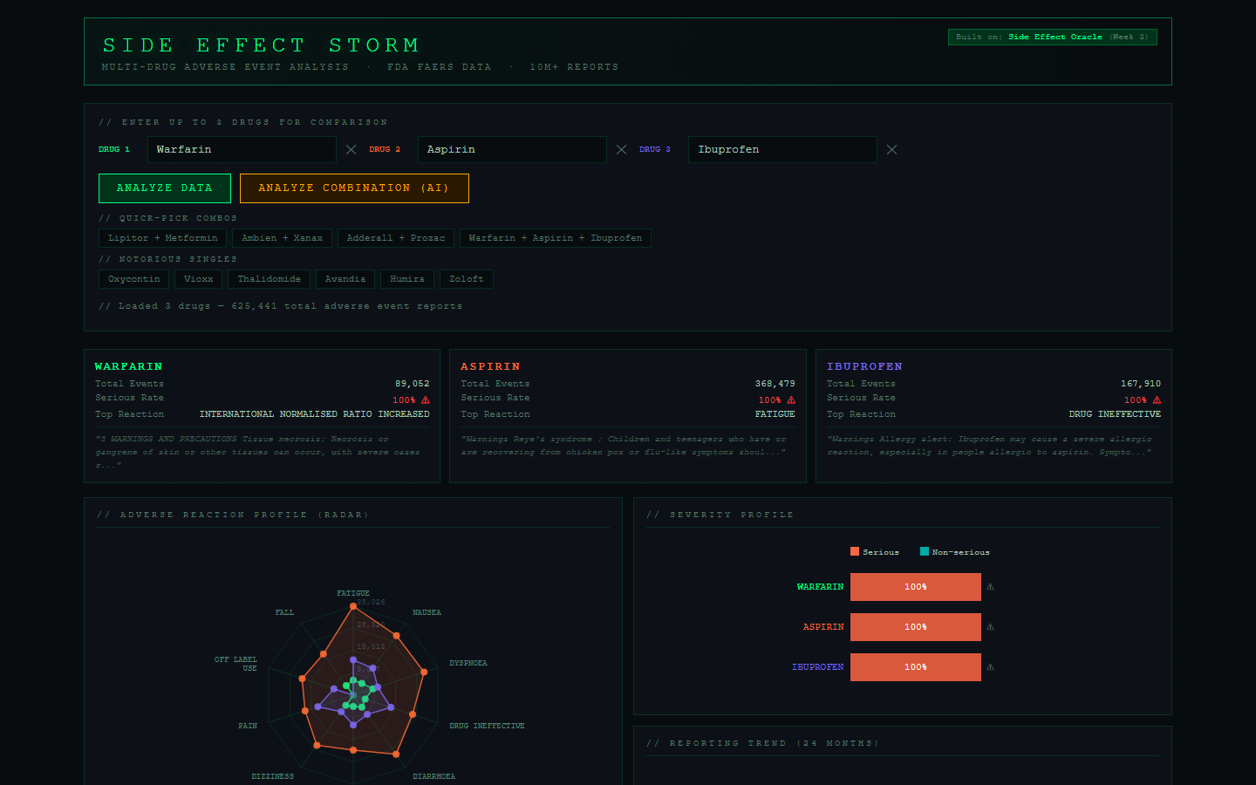Click International Normalised Ratio Increased text
Screen dimensions: 1256x785
[x=314, y=414]
